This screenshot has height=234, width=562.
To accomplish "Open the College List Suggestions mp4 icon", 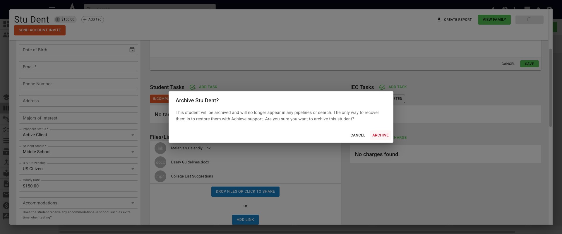I will coord(160,176).
